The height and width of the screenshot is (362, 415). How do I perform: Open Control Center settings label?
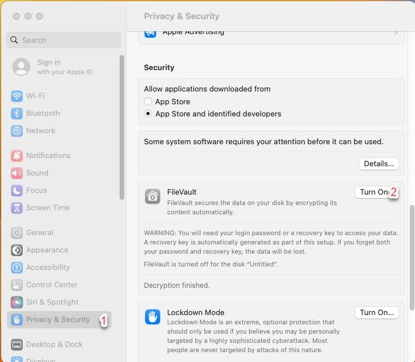52,285
